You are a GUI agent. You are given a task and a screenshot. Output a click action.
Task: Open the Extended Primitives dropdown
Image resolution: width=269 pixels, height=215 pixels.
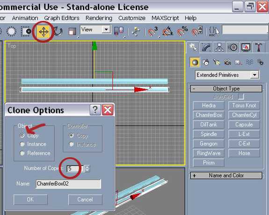227,75
